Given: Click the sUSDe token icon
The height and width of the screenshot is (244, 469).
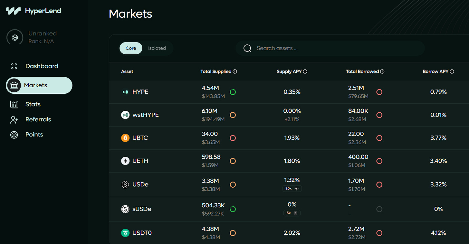Looking at the screenshot, I should (x=125, y=209).
